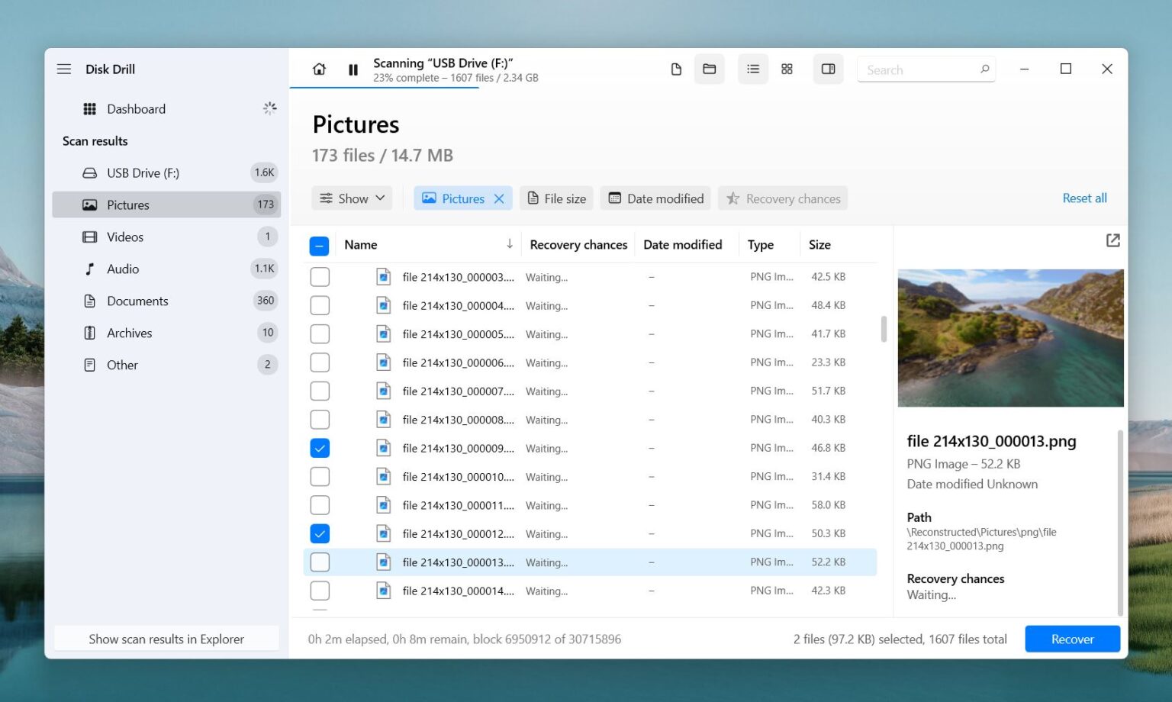This screenshot has width=1172, height=702.
Task: Open preview in external window icon
Action: [x=1112, y=240]
